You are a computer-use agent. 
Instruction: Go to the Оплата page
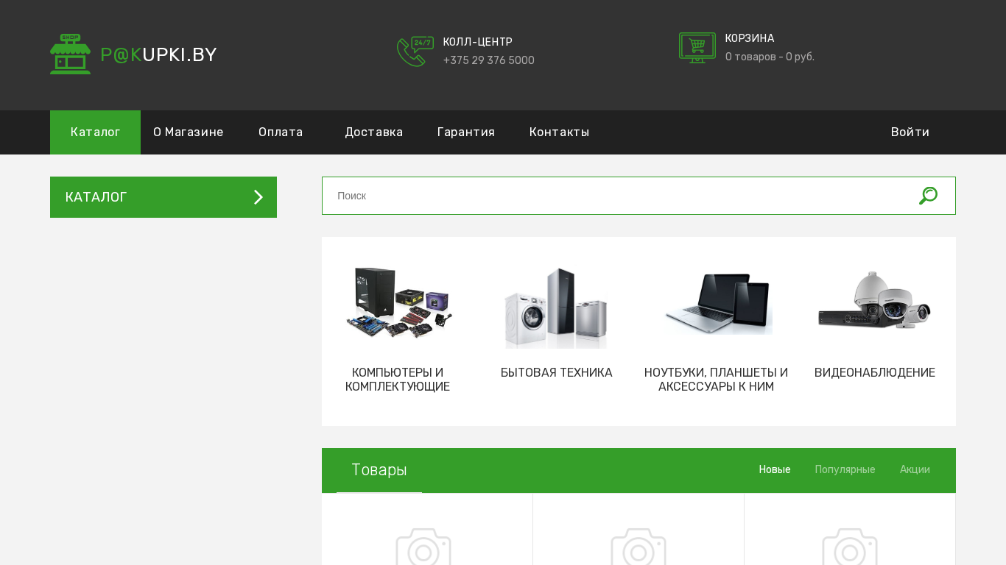(281, 132)
